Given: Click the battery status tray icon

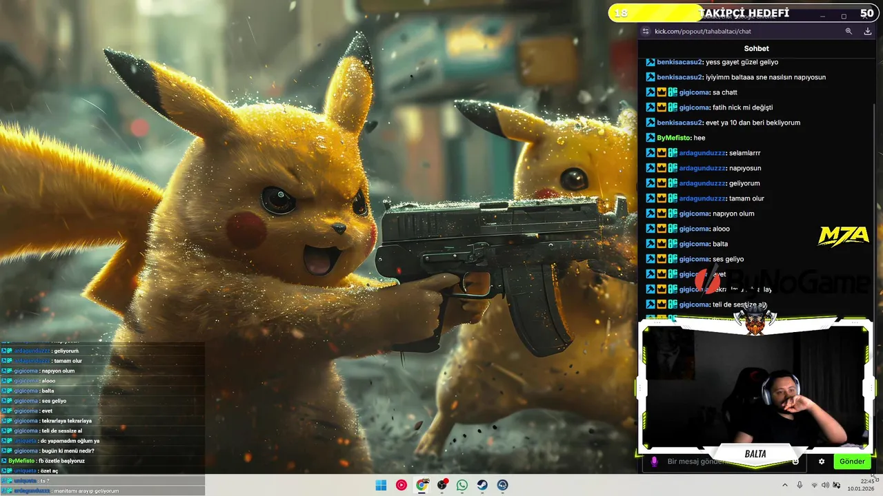Looking at the screenshot, I should 837,485.
